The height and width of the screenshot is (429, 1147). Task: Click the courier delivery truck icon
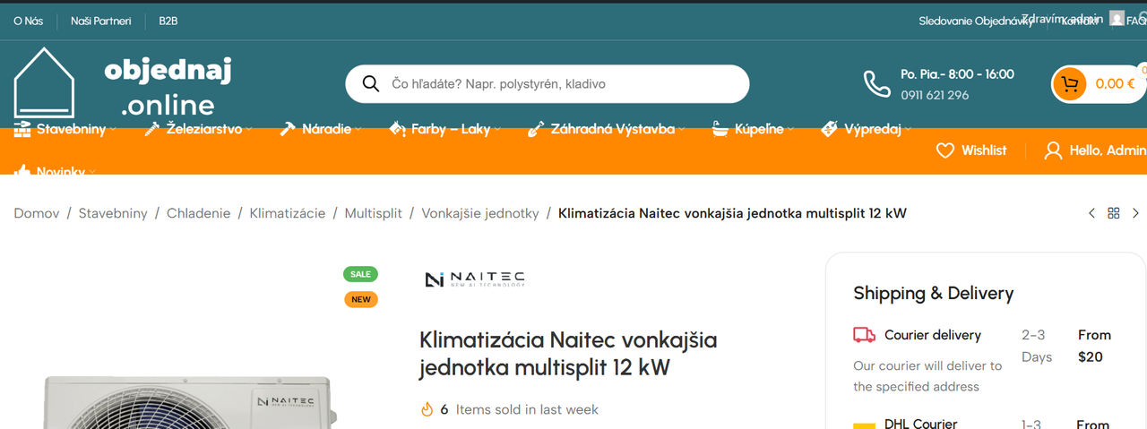click(864, 335)
